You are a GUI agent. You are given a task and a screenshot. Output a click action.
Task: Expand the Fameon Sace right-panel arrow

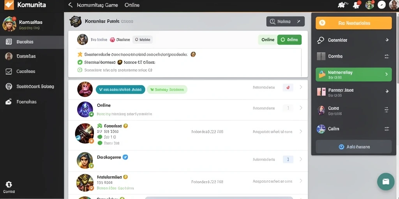pyautogui.click(x=387, y=91)
